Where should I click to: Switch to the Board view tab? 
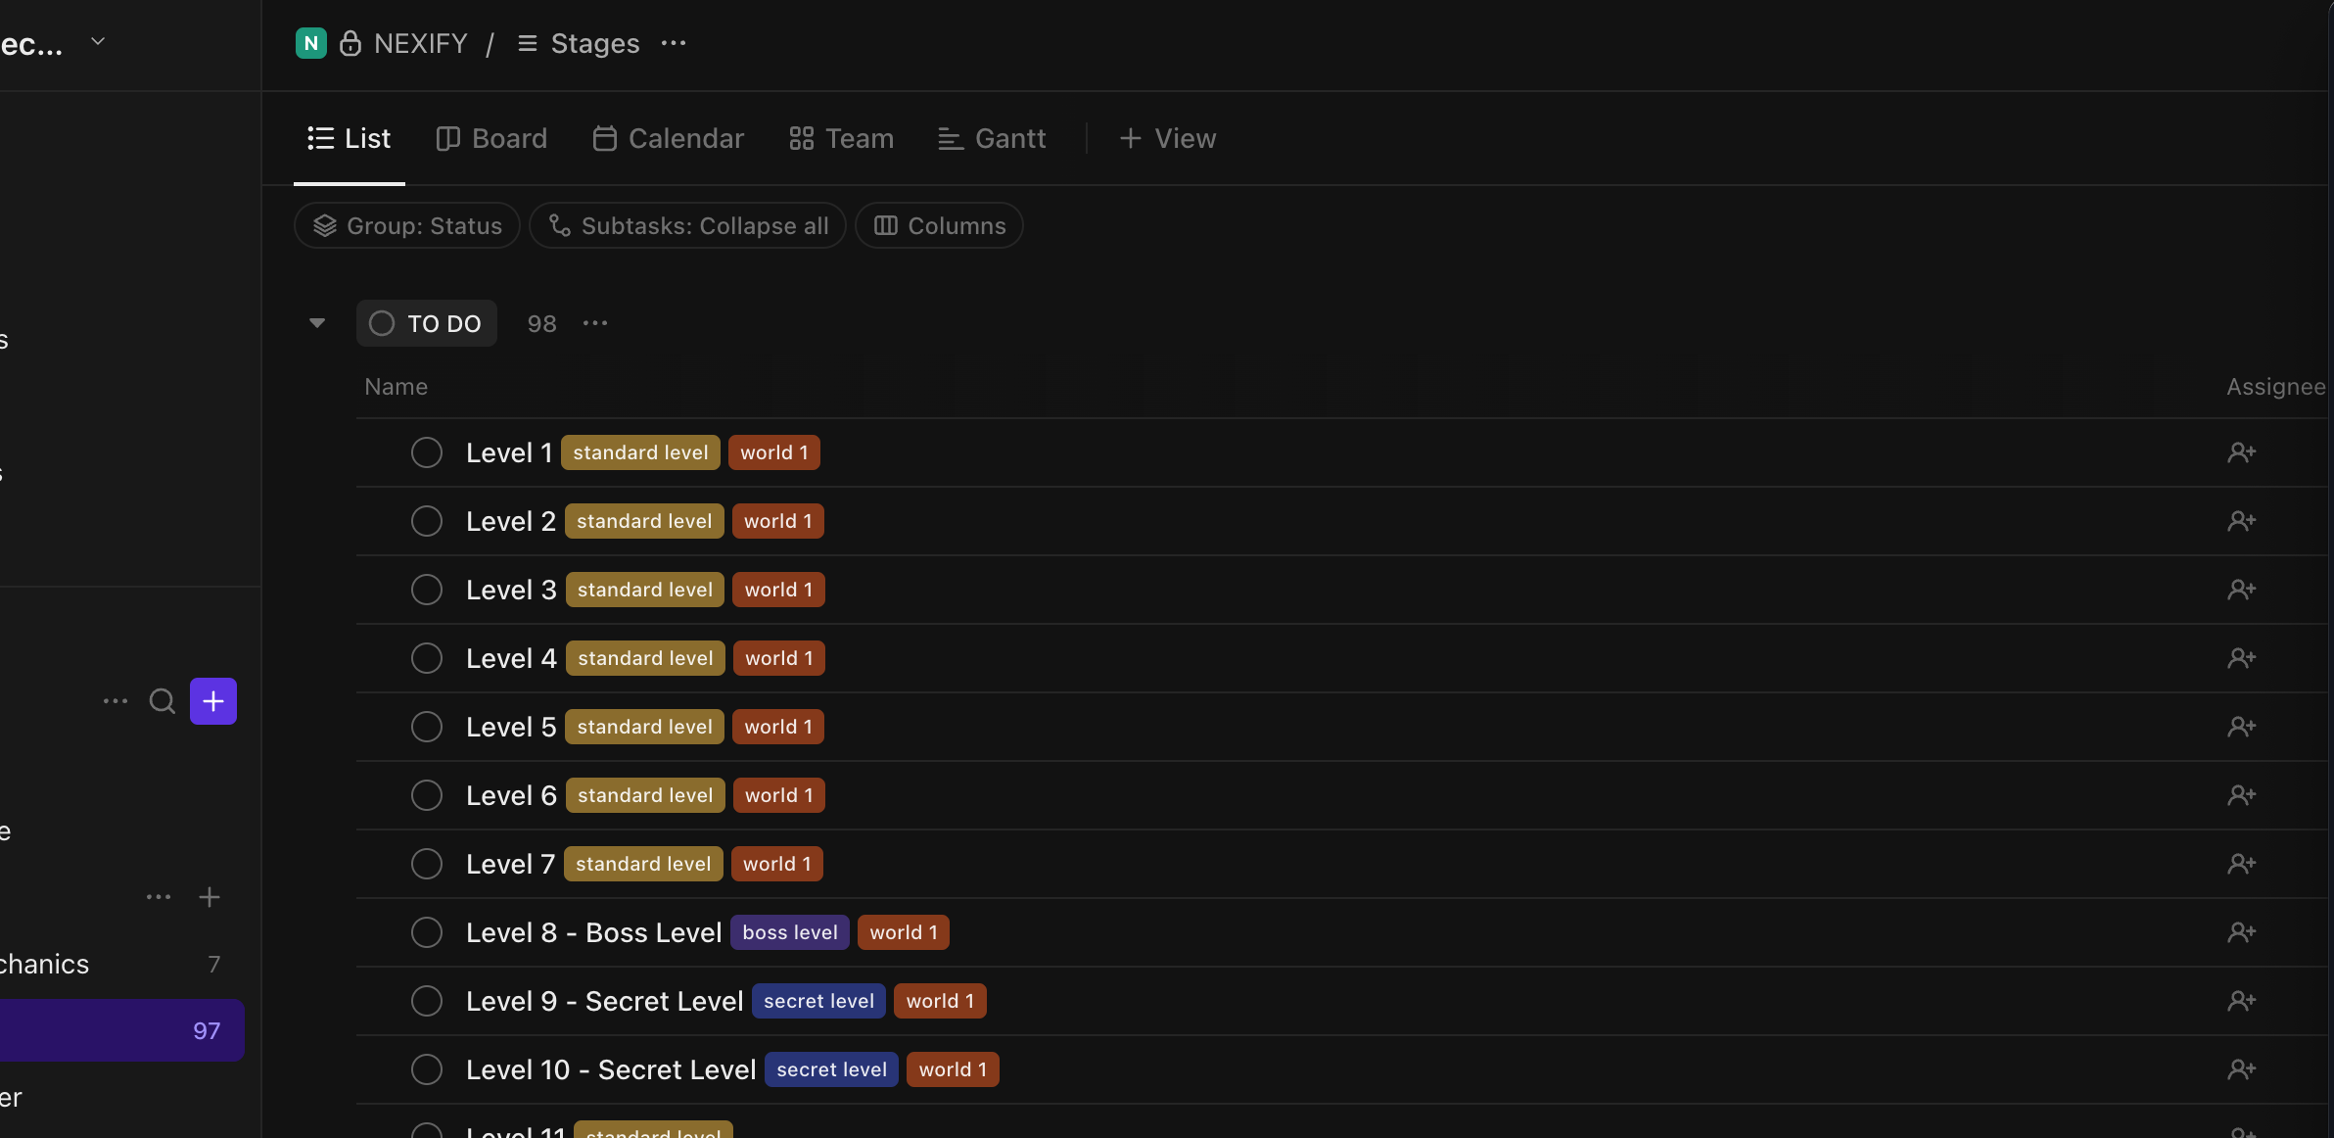click(491, 138)
